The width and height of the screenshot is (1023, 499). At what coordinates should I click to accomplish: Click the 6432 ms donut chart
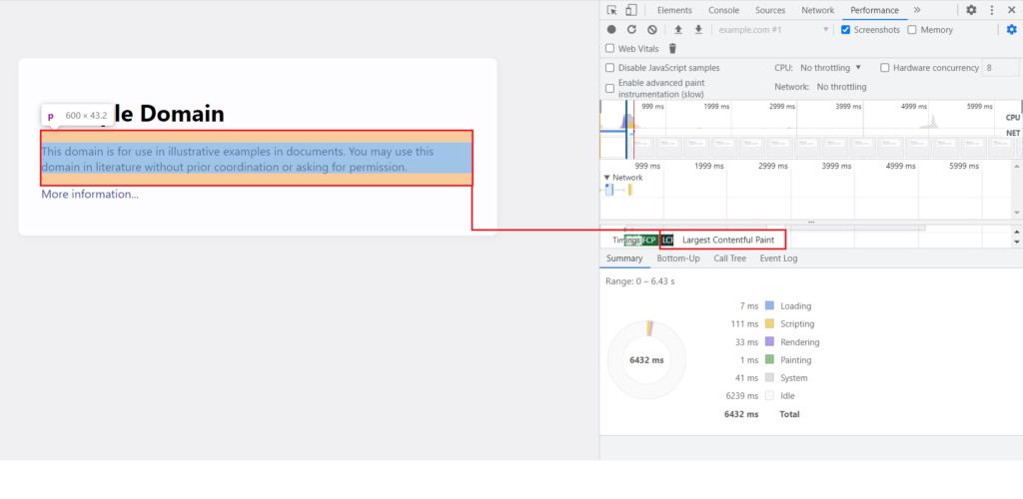click(x=646, y=359)
